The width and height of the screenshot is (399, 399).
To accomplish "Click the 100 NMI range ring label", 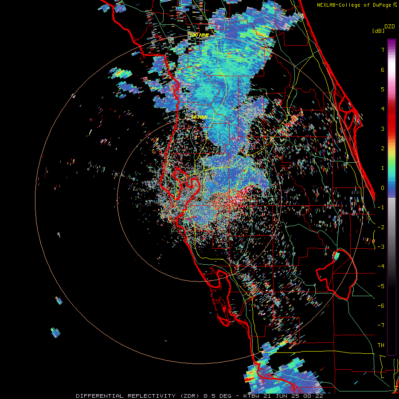I will [x=199, y=35].
